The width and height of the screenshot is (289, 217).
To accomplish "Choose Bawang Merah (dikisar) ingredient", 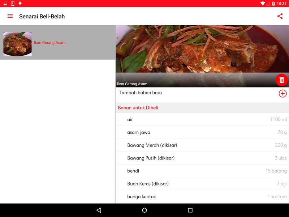I will pos(202,145).
